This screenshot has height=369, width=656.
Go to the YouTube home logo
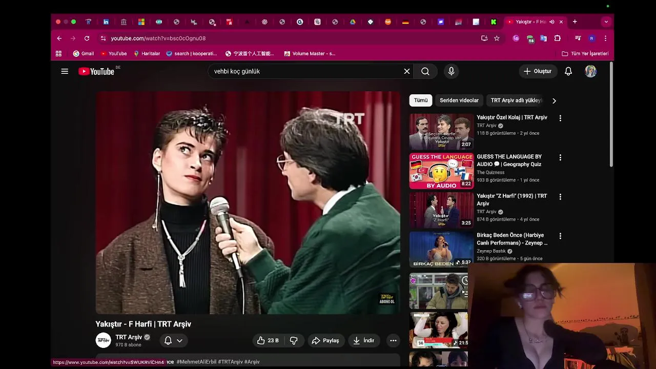96,71
